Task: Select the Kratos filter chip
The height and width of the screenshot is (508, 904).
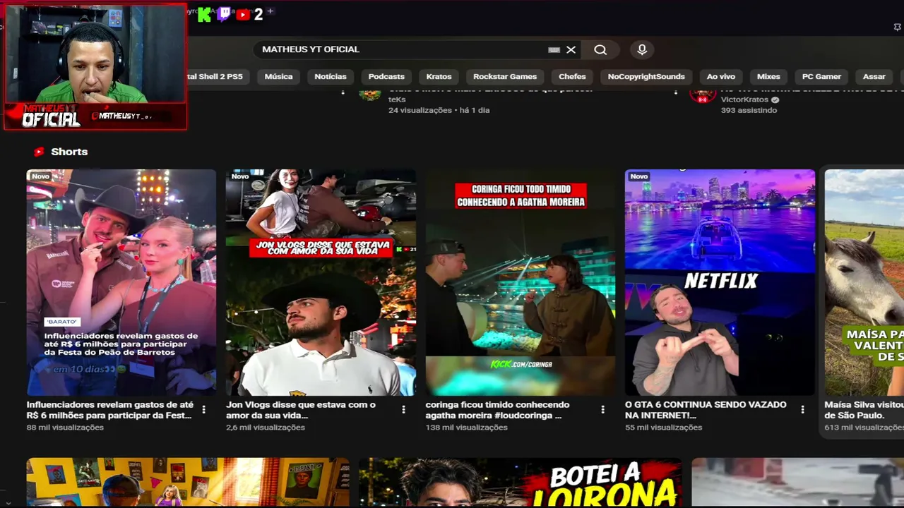Action: pyautogui.click(x=439, y=76)
